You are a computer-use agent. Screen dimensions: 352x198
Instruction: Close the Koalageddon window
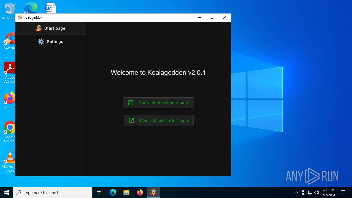point(225,17)
